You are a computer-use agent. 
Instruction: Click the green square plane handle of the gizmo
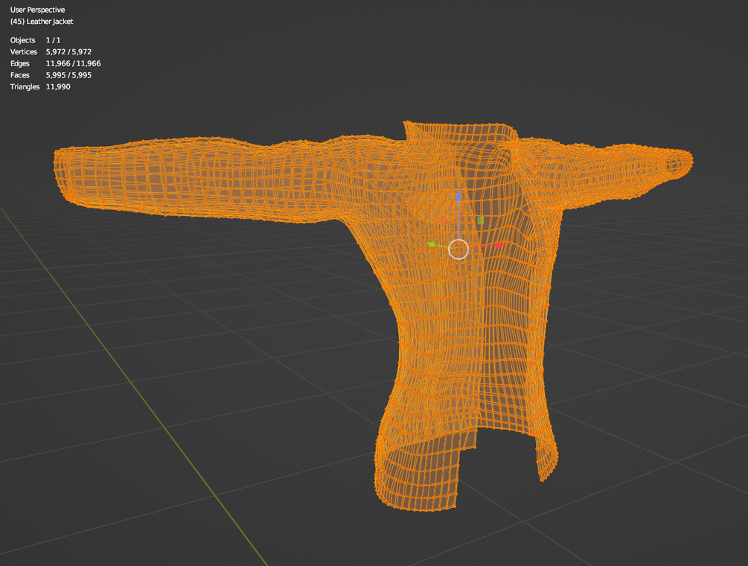[480, 220]
